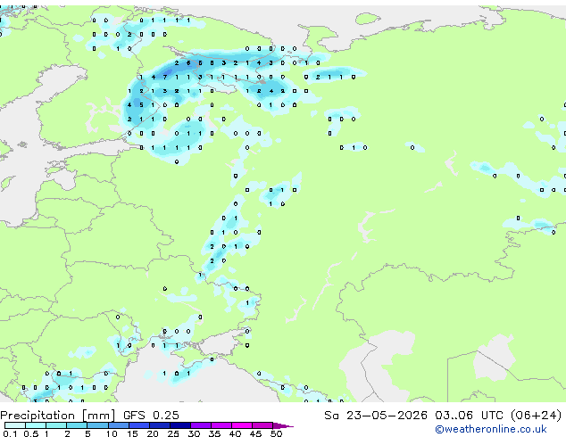The image size is (566, 437).
Task: Click the "GFS 0.25" model label
Action: click(151, 416)
